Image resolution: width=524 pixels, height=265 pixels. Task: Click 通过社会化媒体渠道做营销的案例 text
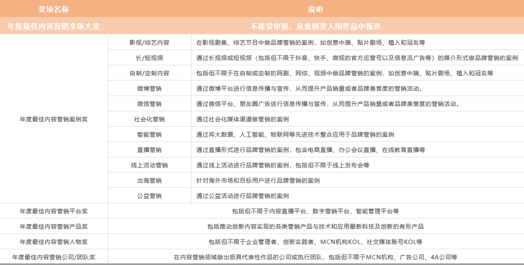point(243,119)
